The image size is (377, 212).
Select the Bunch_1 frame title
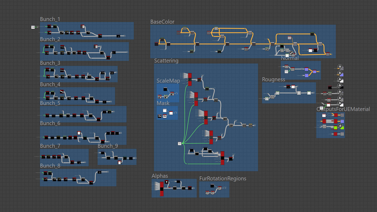point(50,19)
